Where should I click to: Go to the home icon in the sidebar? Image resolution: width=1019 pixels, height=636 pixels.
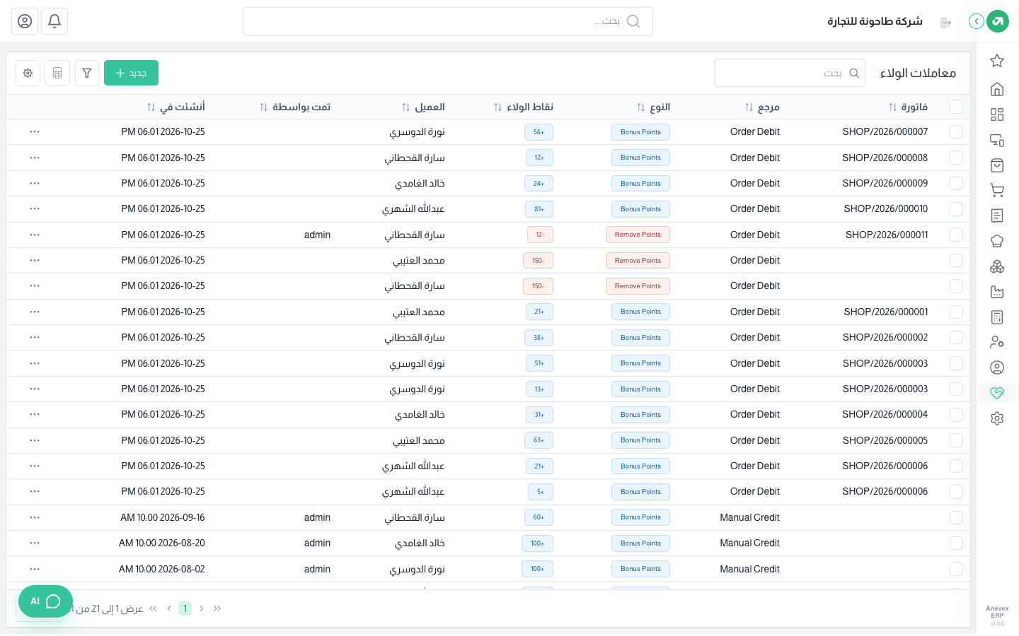(997, 89)
